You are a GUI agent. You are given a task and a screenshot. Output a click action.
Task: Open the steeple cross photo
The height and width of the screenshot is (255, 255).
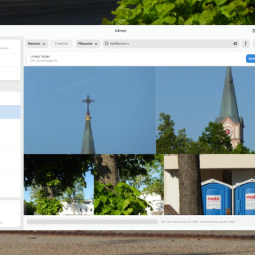90,110
